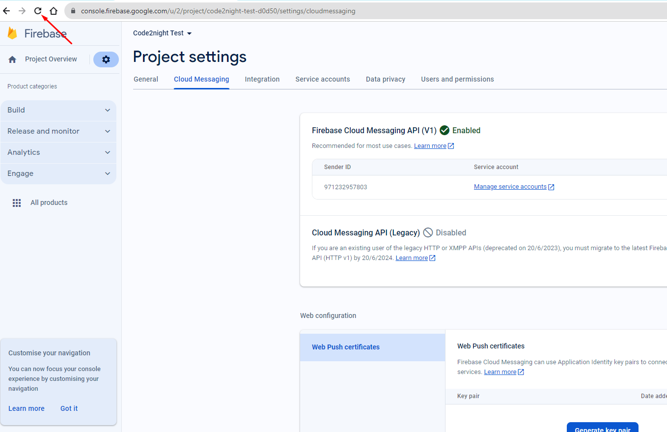Click the browser address bar URL
Viewport: 667px width, 432px height.
click(x=218, y=11)
